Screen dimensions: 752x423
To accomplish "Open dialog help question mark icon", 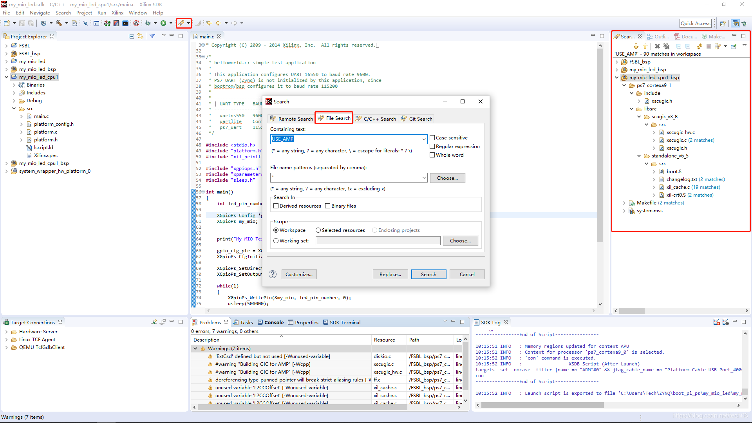I will [x=273, y=274].
